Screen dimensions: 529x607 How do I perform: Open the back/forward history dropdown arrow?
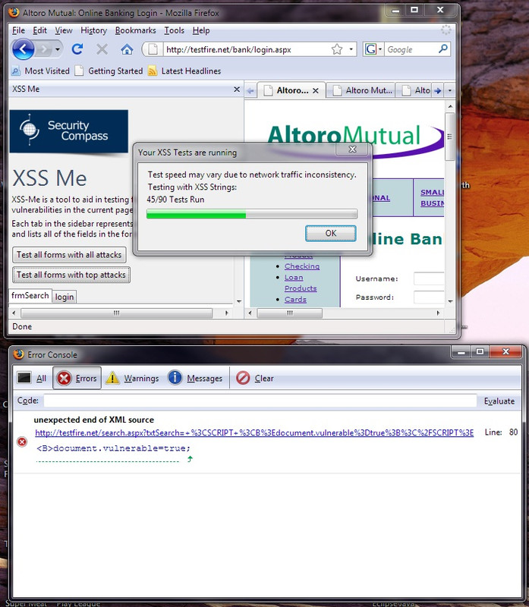coord(58,49)
